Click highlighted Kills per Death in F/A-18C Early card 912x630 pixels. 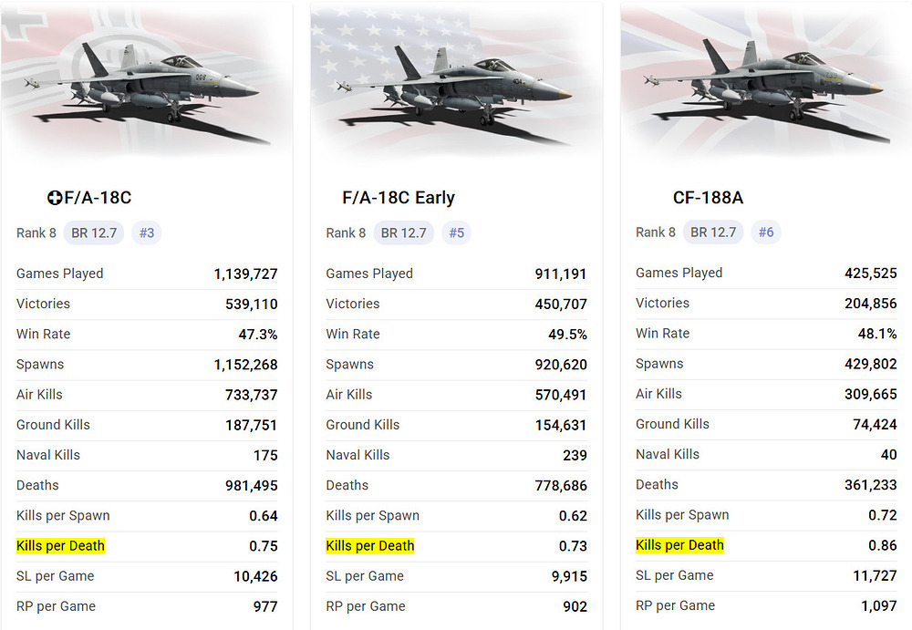click(x=370, y=546)
